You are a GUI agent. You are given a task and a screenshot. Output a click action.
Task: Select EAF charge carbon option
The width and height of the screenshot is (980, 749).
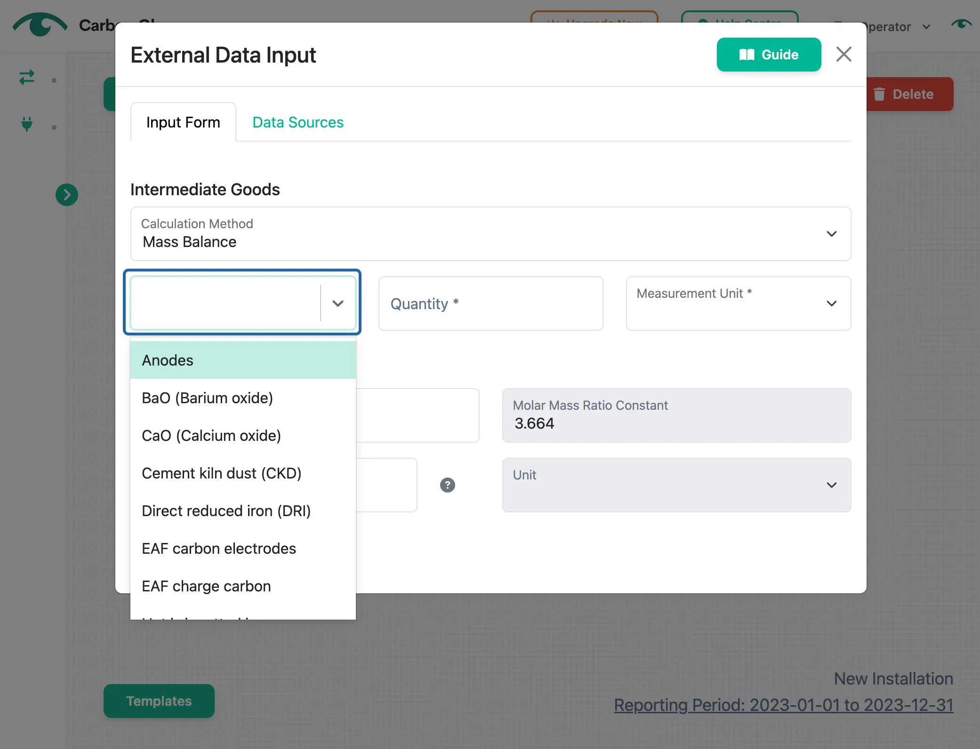tap(243, 586)
